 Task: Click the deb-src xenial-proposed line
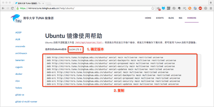tap(113, 78)
